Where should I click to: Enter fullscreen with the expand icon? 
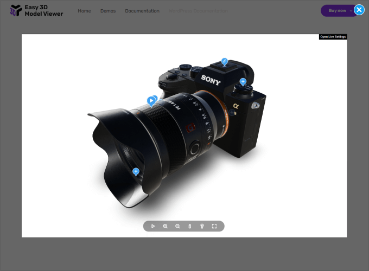tap(214, 226)
